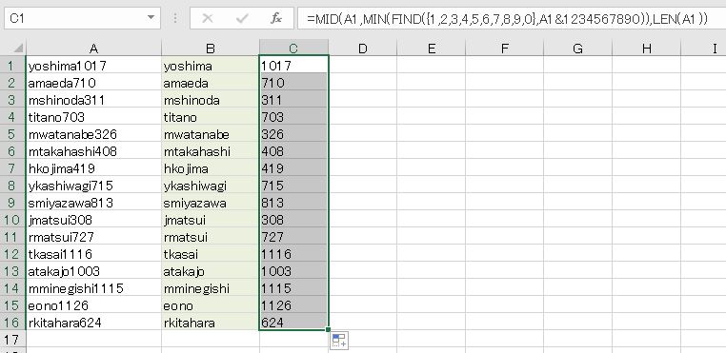Select column B header
Image resolution: width=726 pixels, height=353 pixels.
coord(211,49)
